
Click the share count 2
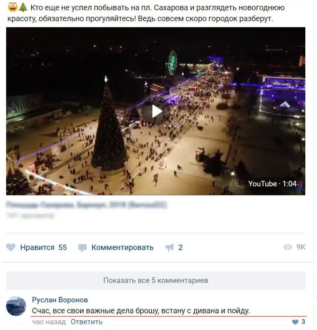tap(180, 248)
